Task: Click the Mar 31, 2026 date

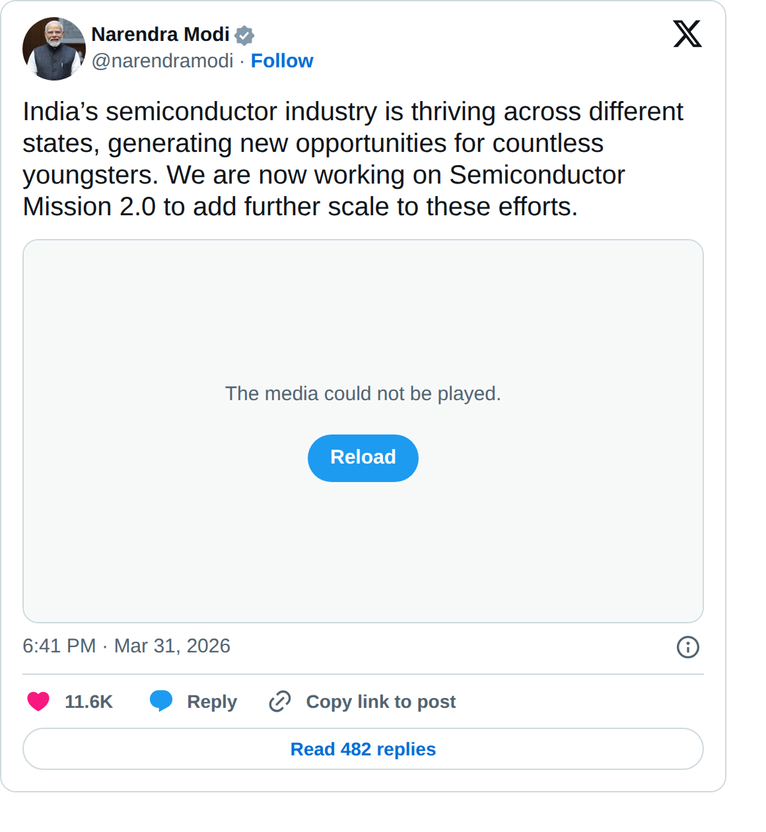Action: point(172,646)
